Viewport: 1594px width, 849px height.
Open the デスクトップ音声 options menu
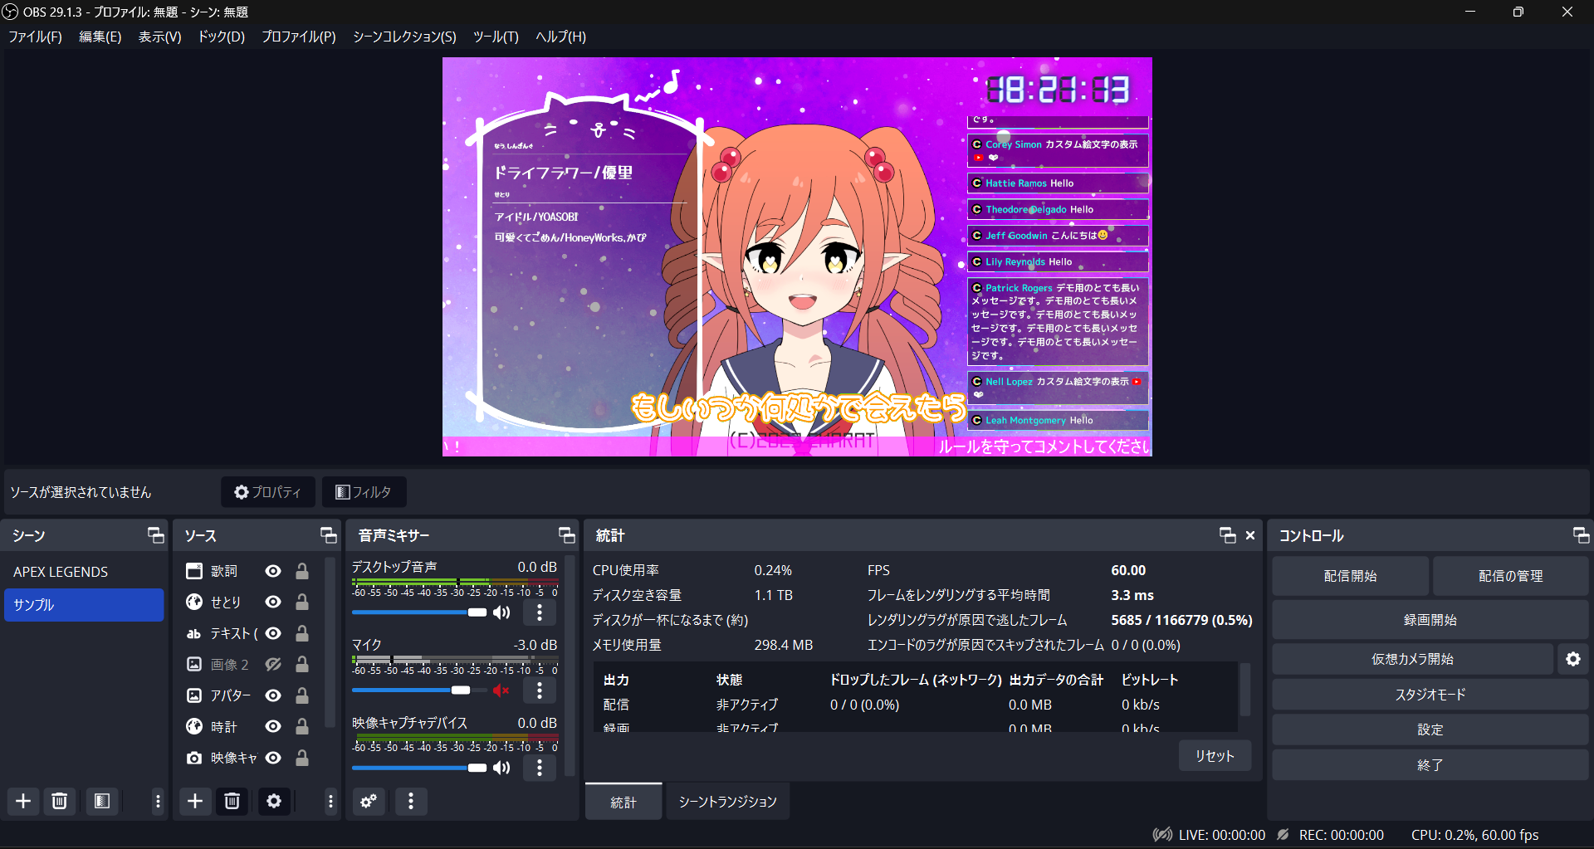click(540, 612)
